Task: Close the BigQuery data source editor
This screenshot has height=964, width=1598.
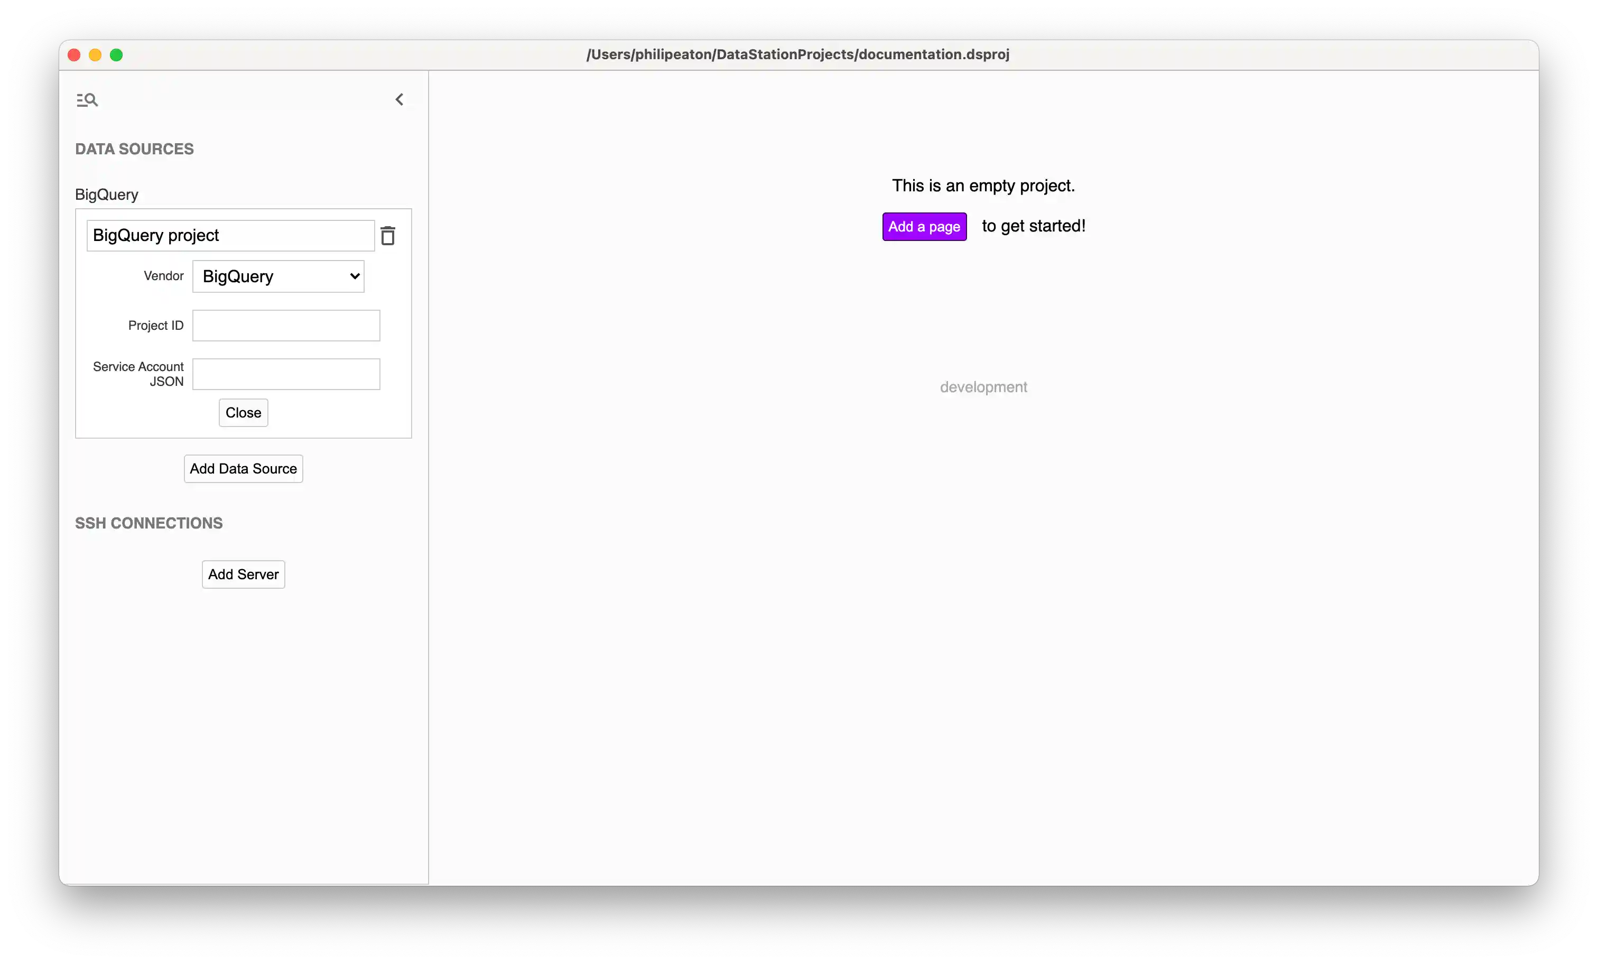Action: [x=243, y=413]
